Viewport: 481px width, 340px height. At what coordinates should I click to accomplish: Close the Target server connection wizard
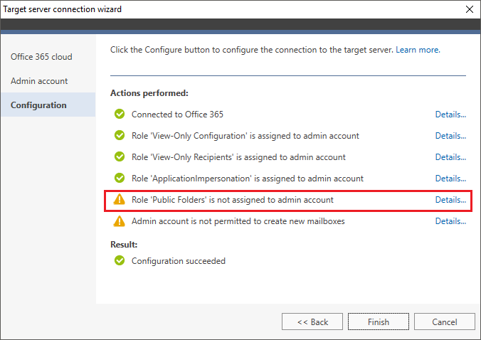point(470,9)
